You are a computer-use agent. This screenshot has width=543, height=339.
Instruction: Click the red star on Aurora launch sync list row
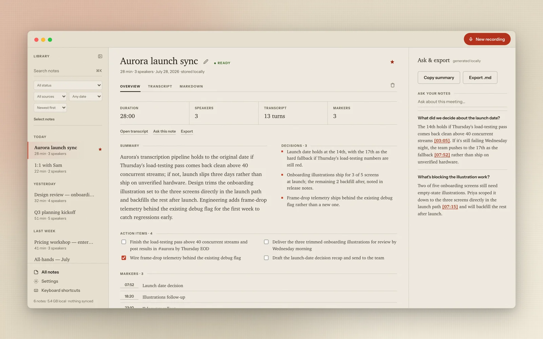100,149
